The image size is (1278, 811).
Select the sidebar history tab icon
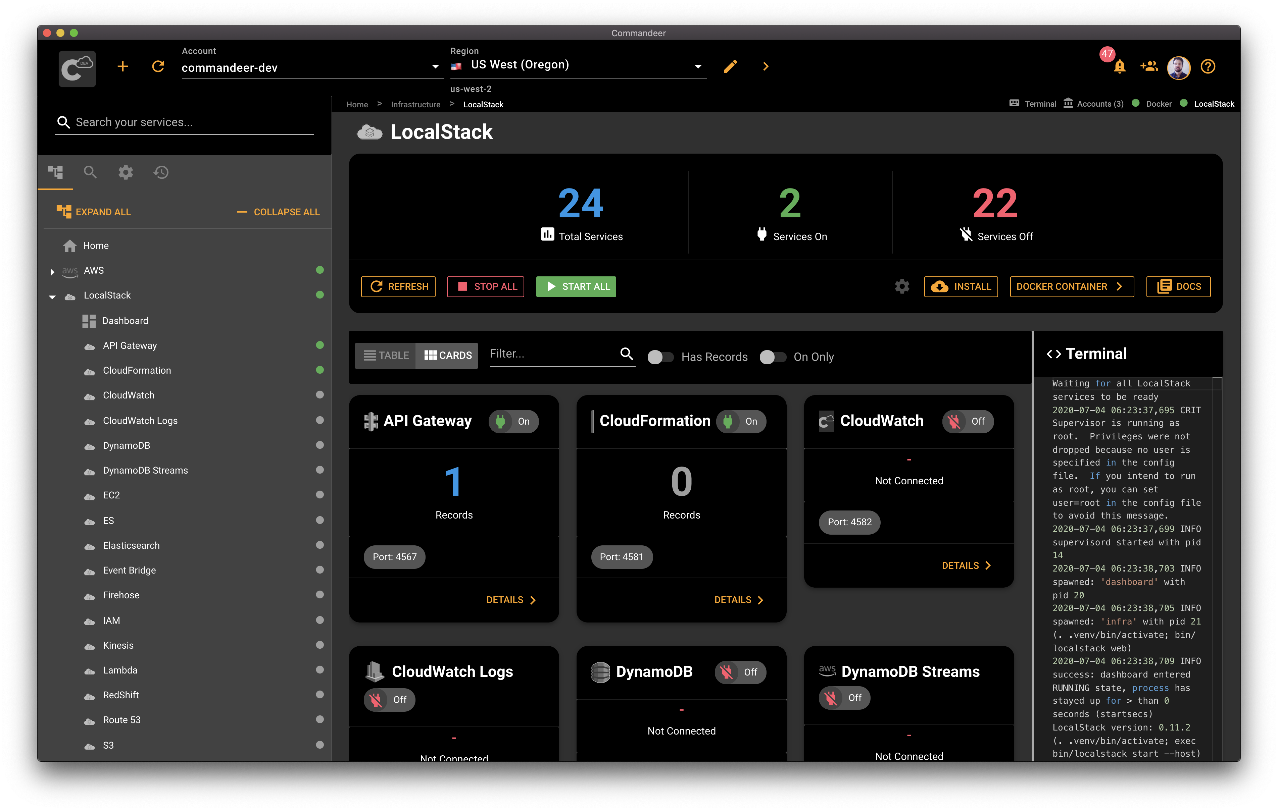coord(161,172)
